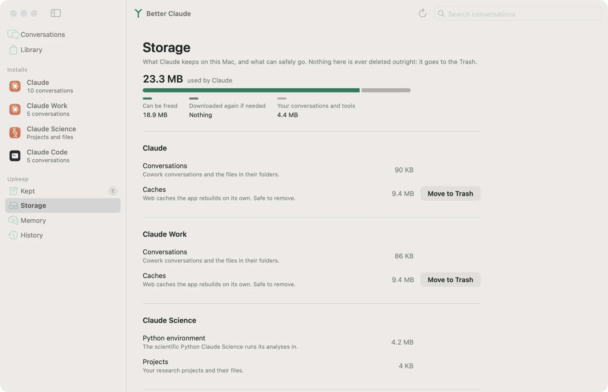
Task: Select Claude with 10 conversations
Action: coord(63,86)
